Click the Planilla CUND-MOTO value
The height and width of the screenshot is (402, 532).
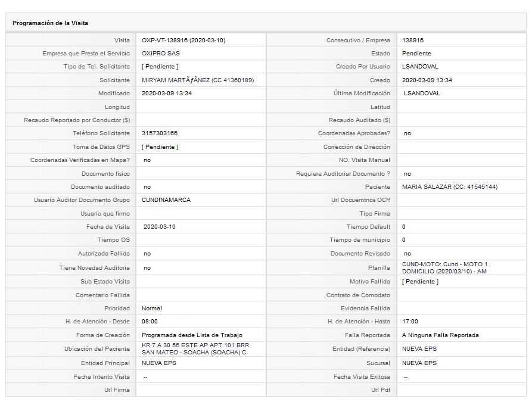pyautogui.click(x=445, y=267)
